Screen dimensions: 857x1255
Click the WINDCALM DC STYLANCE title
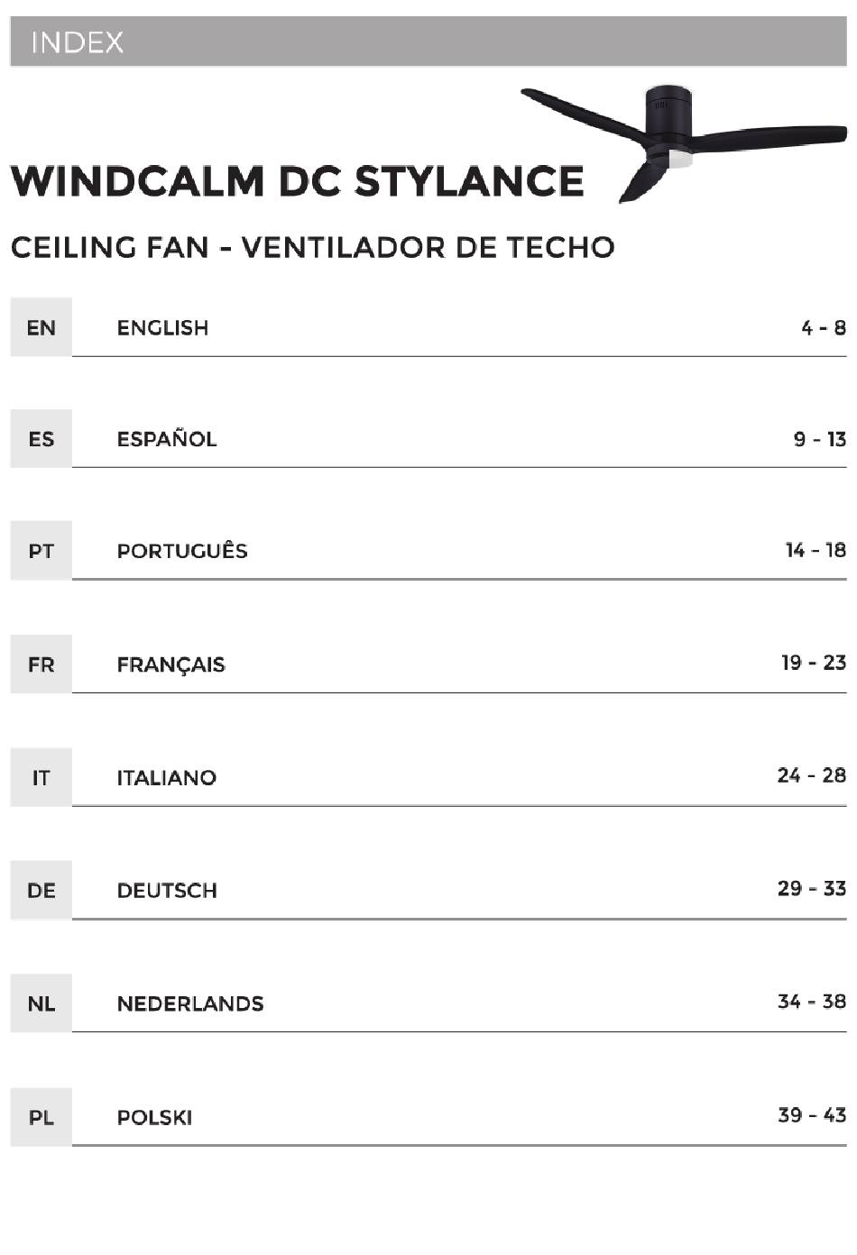tap(298, 181)
